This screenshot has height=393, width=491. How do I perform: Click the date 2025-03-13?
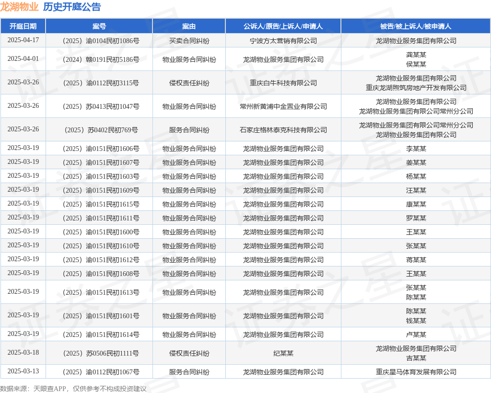click(23, 371)
